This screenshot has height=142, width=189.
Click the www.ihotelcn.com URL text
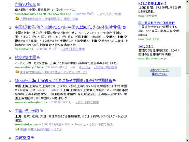pyautogui.click(x=26, y=124)
